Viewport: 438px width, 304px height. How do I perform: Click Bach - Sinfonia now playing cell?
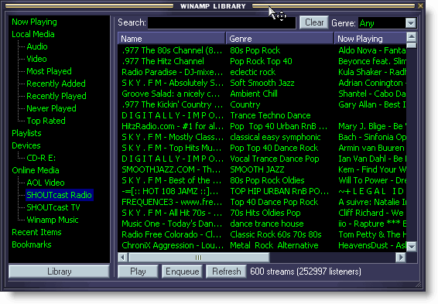coord(372,137)
